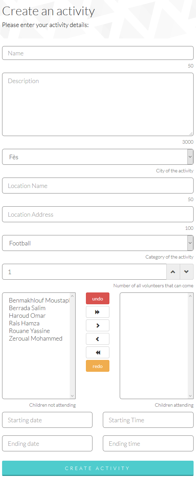
Task: Submit with the Create Activity button
Action: point(98,468)
